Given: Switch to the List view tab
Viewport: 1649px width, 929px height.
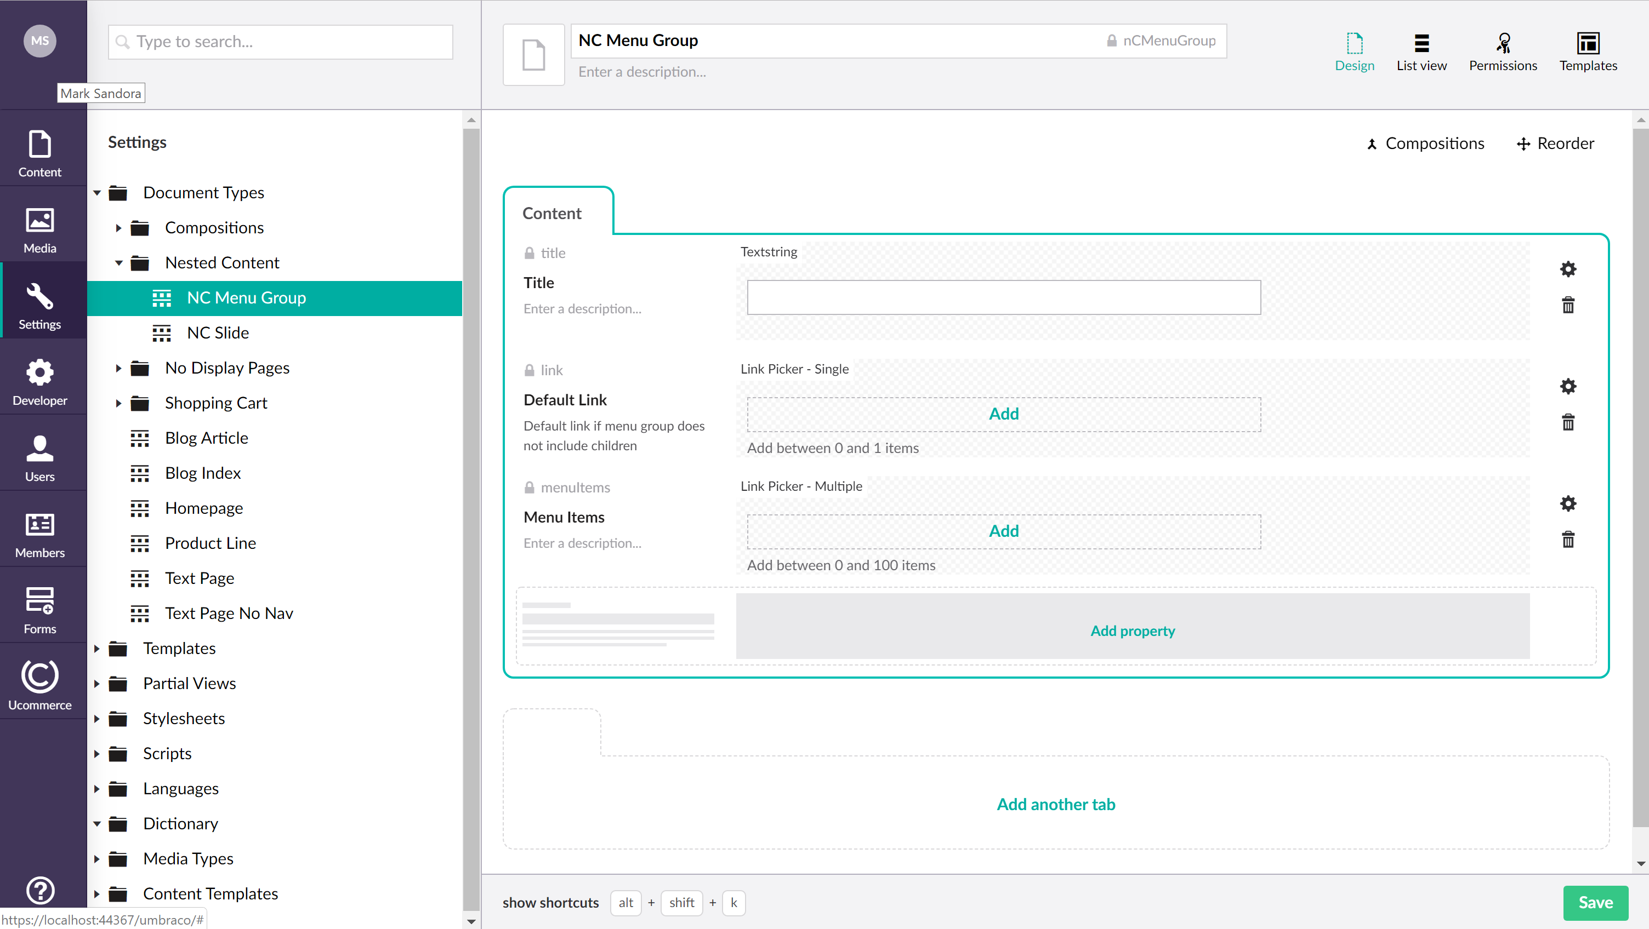Looking at the screenshot, I should 1421,53.
